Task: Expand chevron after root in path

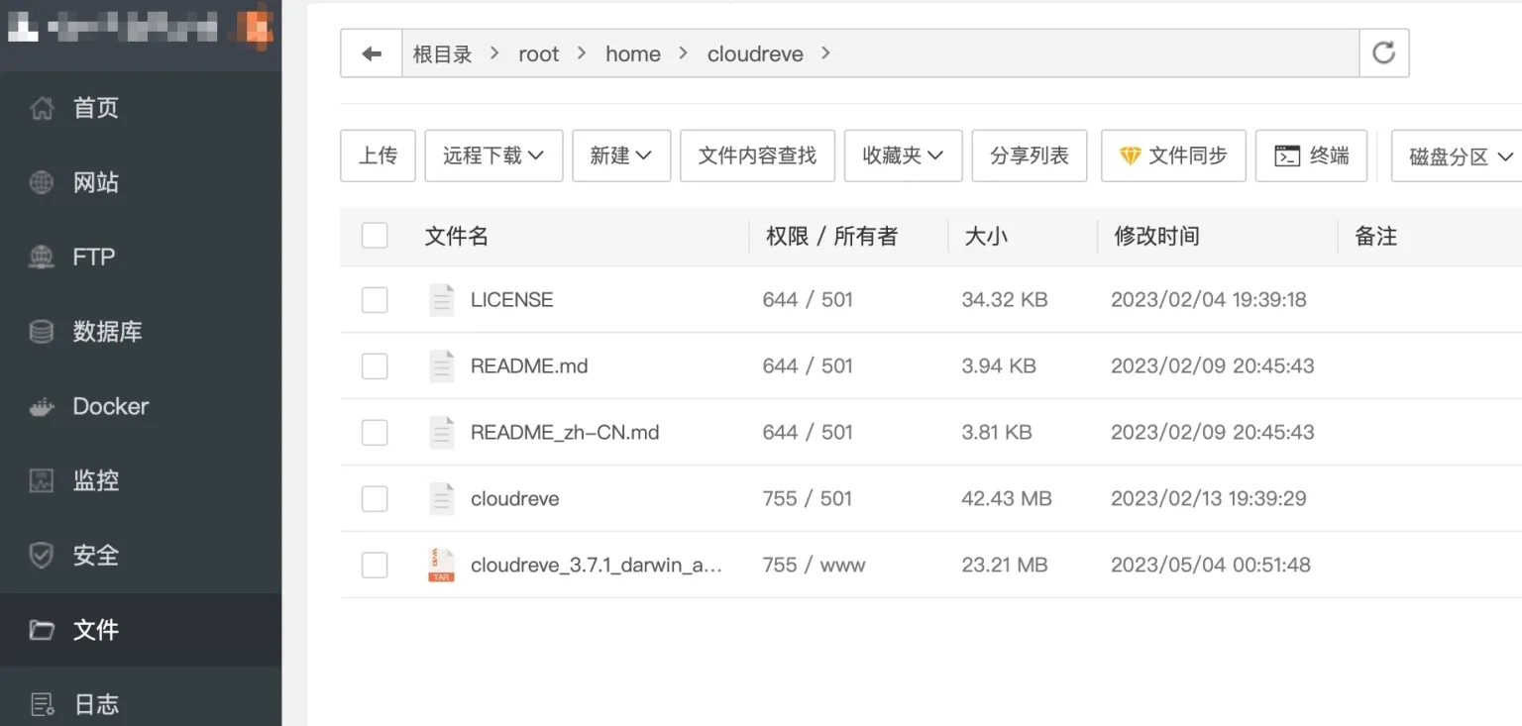Action: [x=582, y=53]
